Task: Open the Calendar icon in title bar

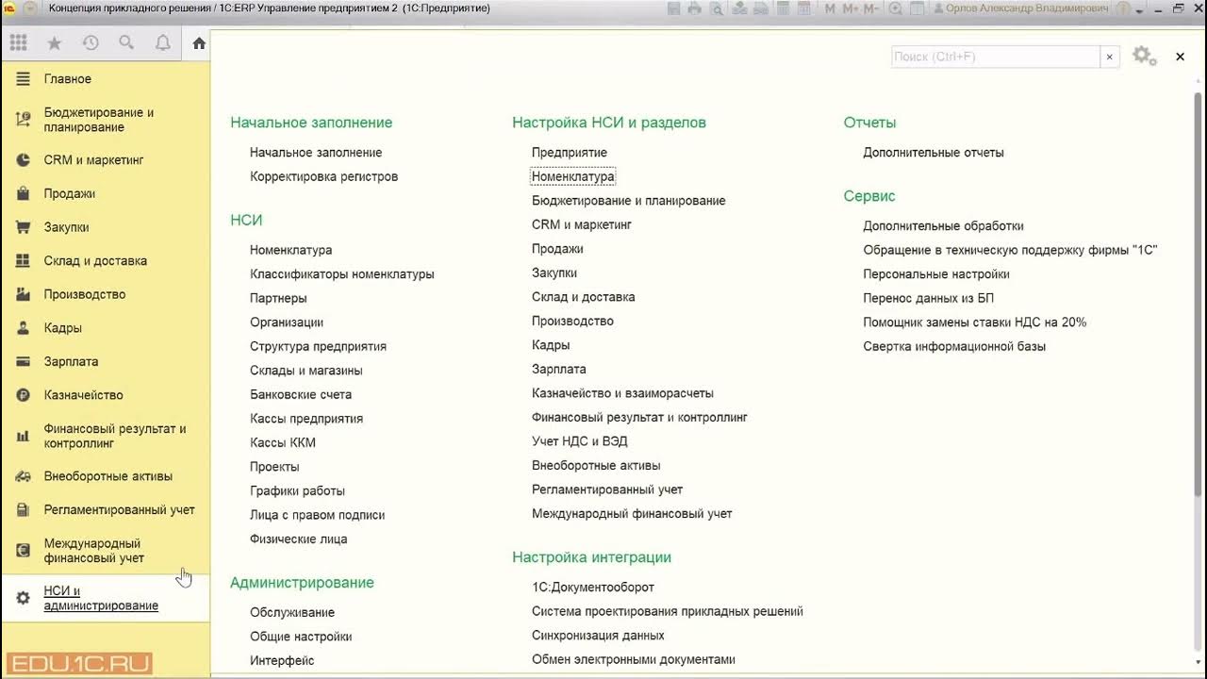Action: click(804, 8)
